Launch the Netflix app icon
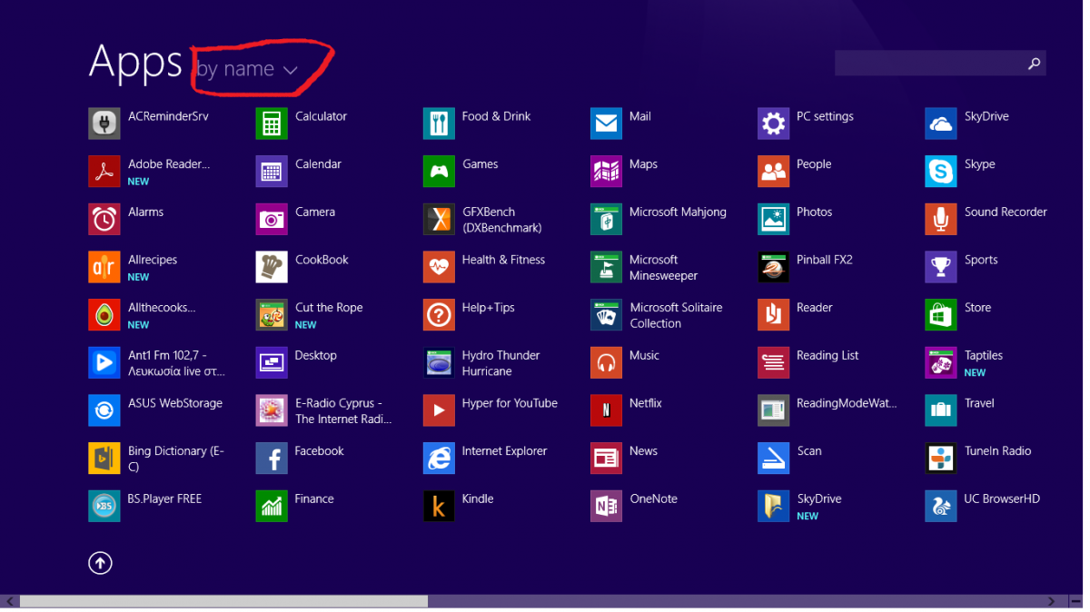Screen dimensions: 1090x612 click(606, 410)
